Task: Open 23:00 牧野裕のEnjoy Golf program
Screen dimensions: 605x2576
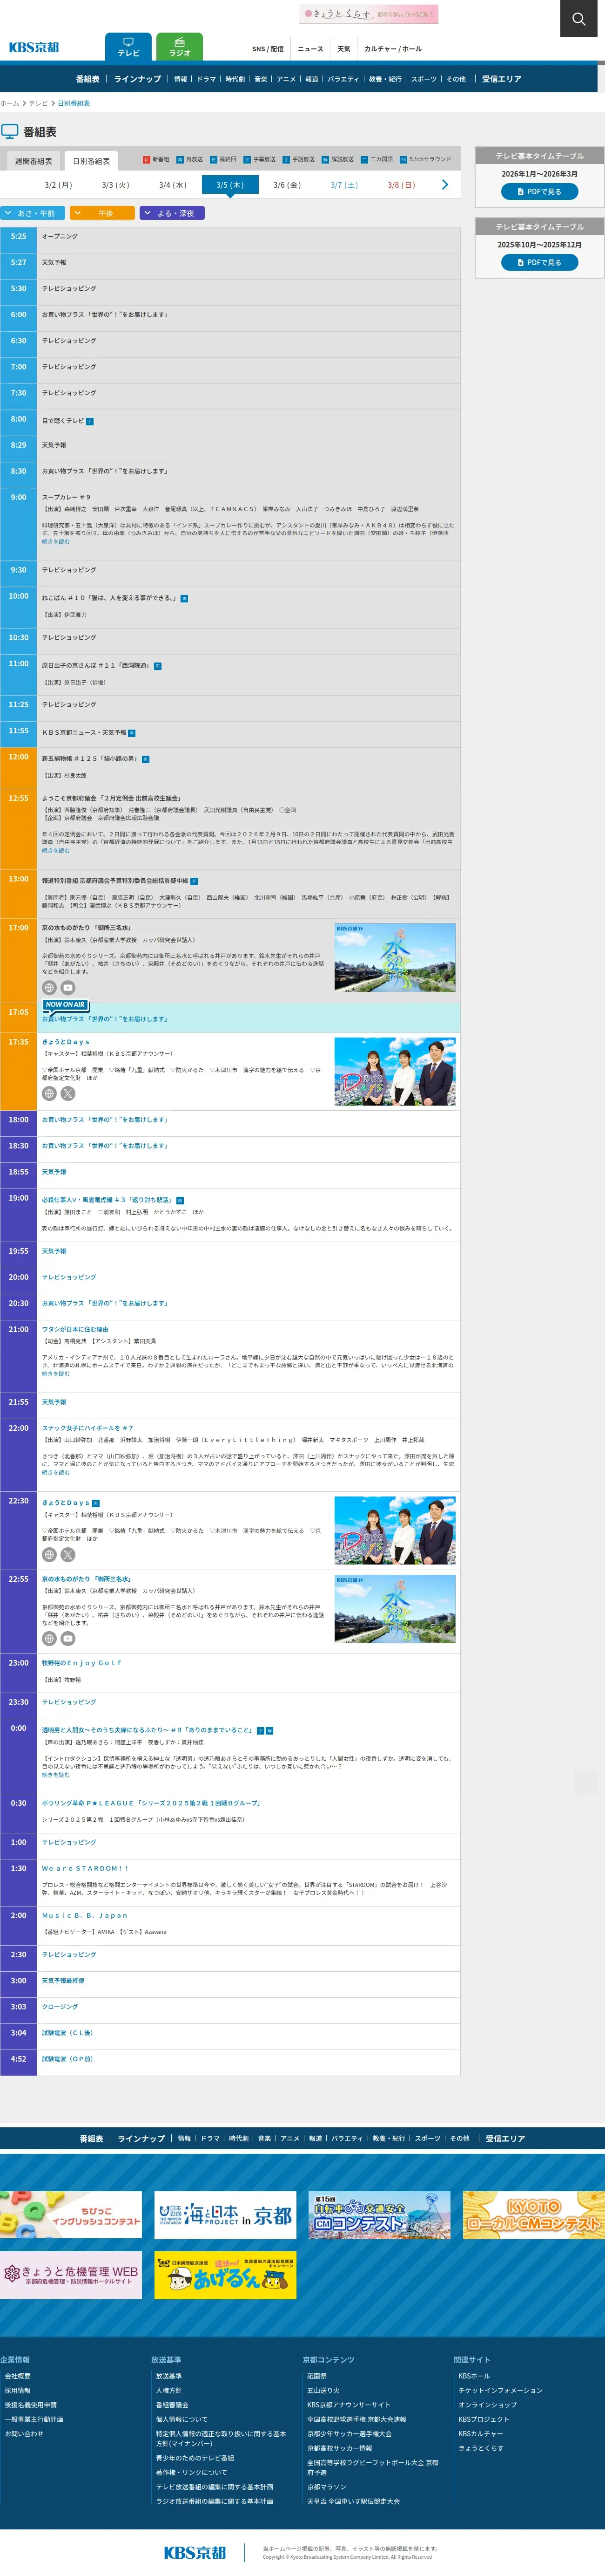Action: pos(82,1663)
